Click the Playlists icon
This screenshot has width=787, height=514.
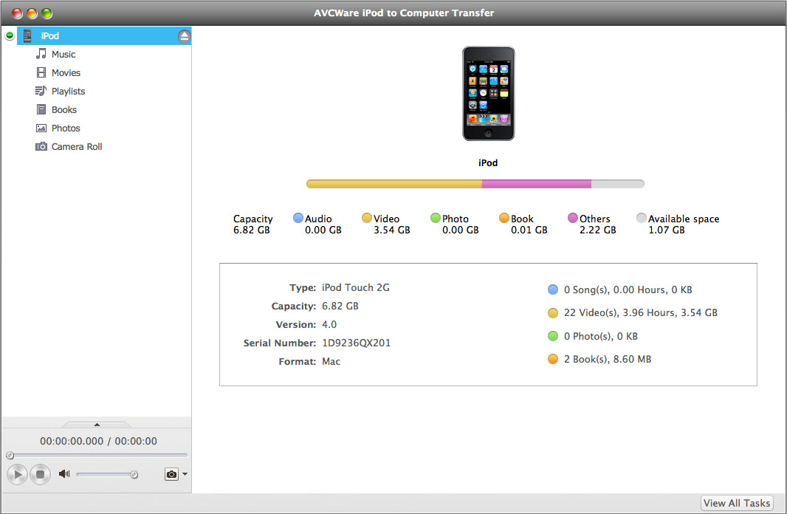41,91
